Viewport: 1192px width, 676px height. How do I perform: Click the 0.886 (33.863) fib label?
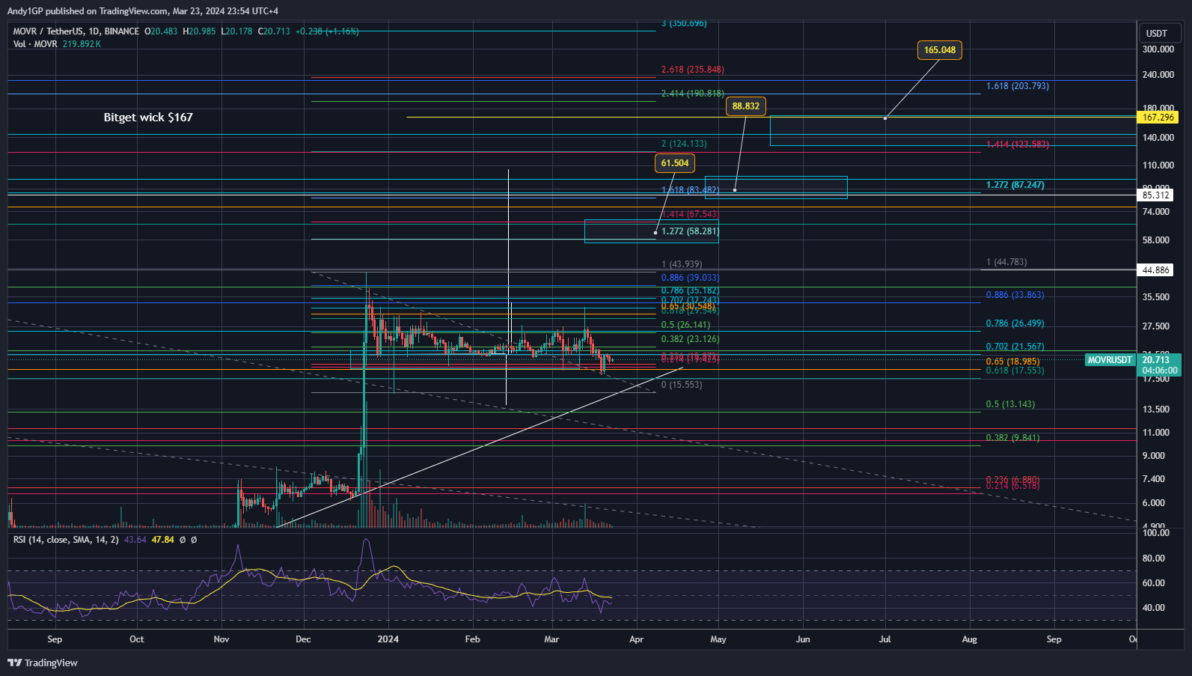1015,295
